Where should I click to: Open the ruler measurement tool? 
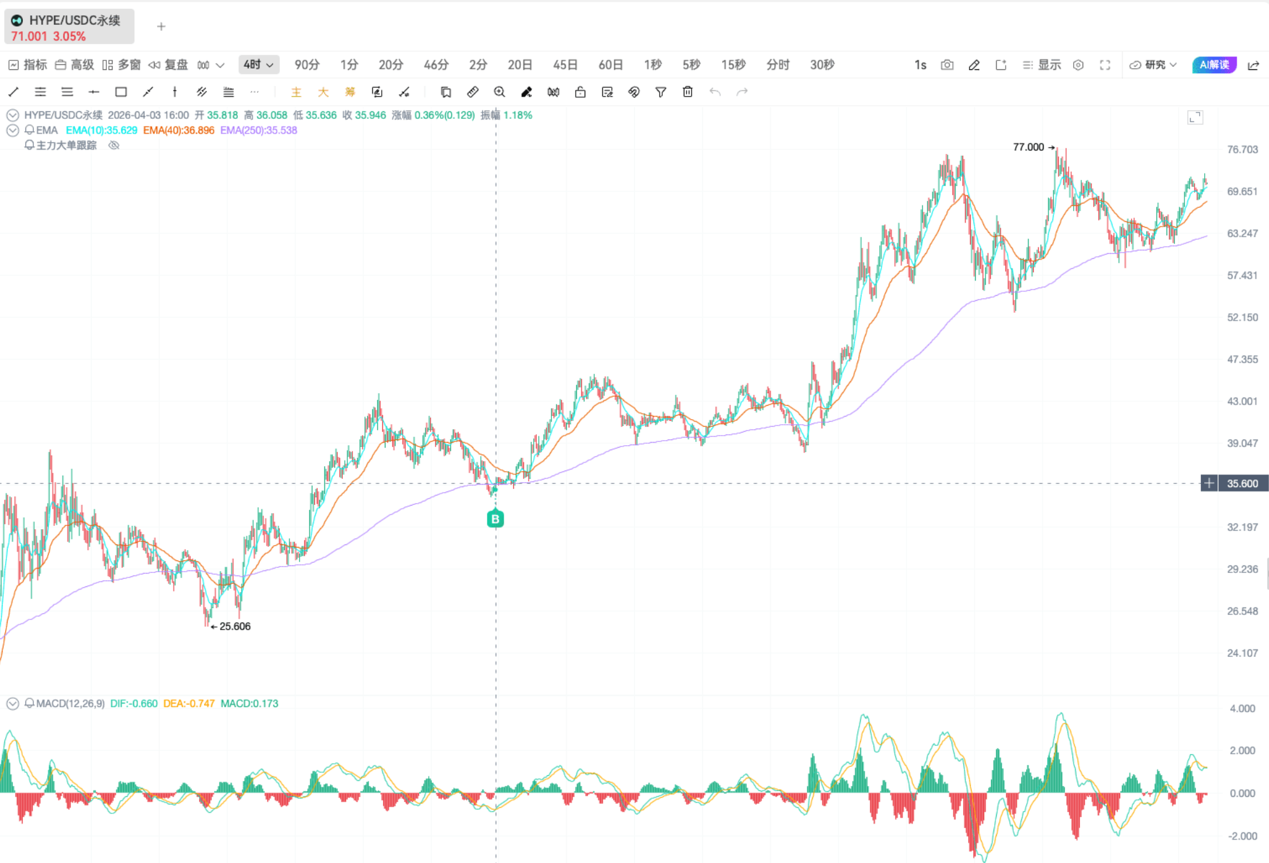(473, 92)
